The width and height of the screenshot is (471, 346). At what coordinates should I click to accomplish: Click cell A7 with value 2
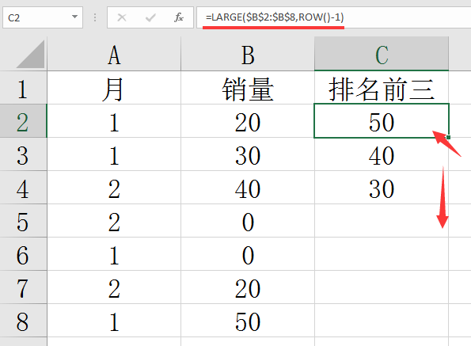[x=114, y=287]
